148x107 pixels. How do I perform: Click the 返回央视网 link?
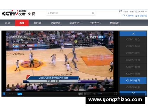[140, 12]
